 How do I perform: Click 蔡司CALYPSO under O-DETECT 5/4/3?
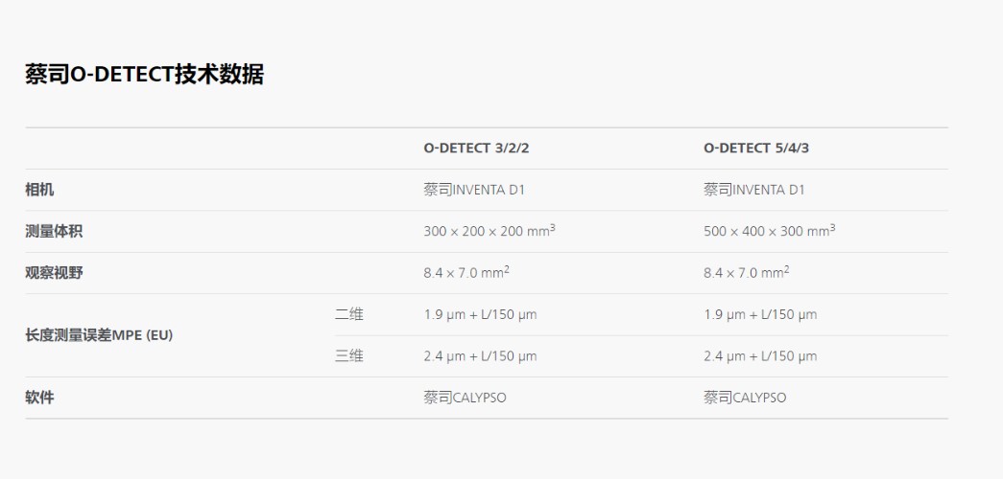coord(745,398)
